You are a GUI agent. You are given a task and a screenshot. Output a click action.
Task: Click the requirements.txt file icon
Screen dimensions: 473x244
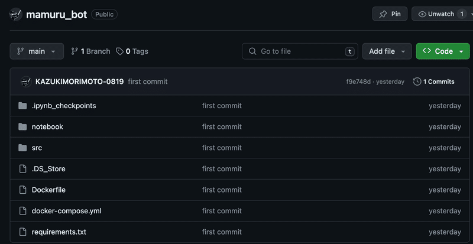click(22, 232)
